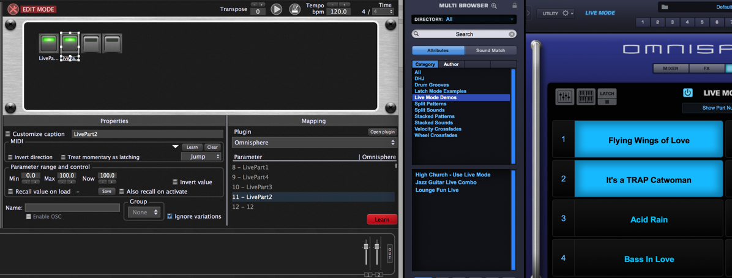The width and height of the screenshot is (732, 278).
Task: Select High Church - Use Live Mode
Action: pyautogui.click(x=453, y=175)
